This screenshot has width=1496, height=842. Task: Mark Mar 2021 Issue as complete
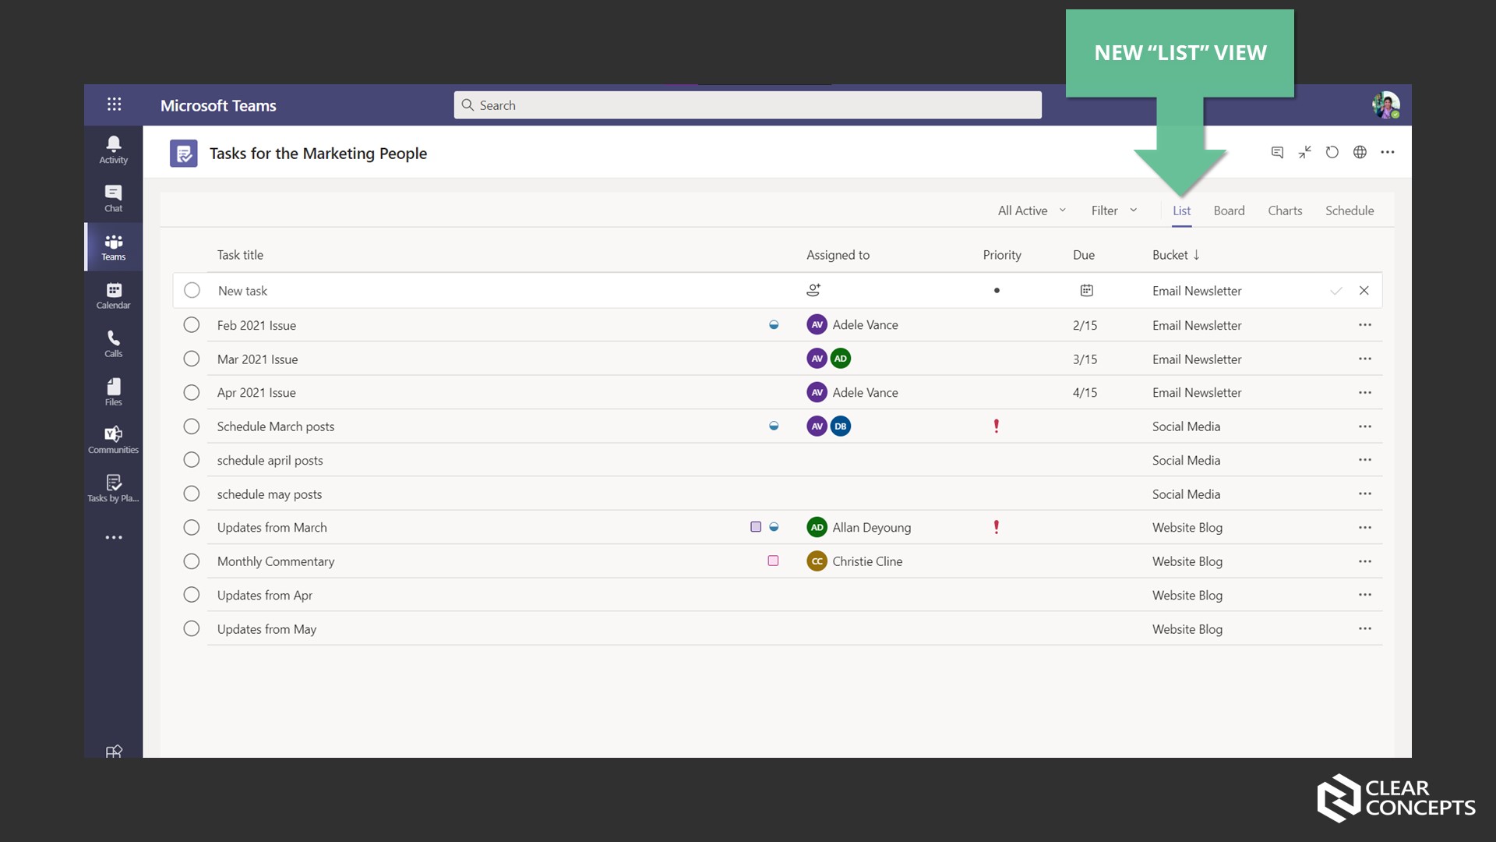point(192,359)
